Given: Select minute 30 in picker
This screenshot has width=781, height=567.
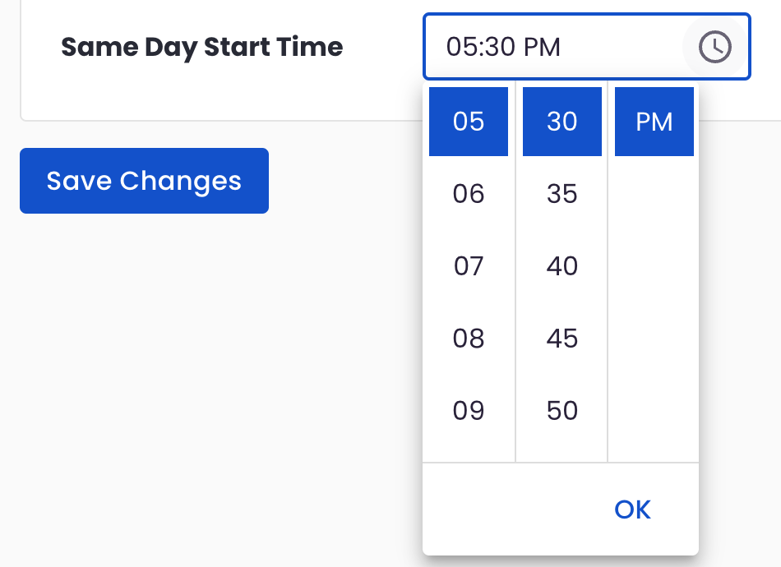Looking at the screenshot, I should pyautogui.click(x=561, y=122).
